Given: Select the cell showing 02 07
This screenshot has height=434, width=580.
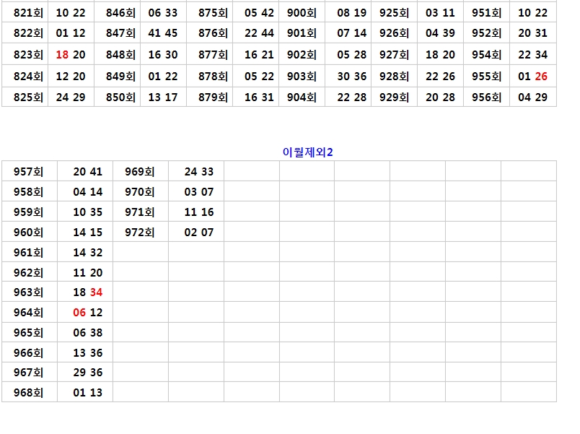Looking at the screenshot, I should pyautogui.click(x=198, y=232).
